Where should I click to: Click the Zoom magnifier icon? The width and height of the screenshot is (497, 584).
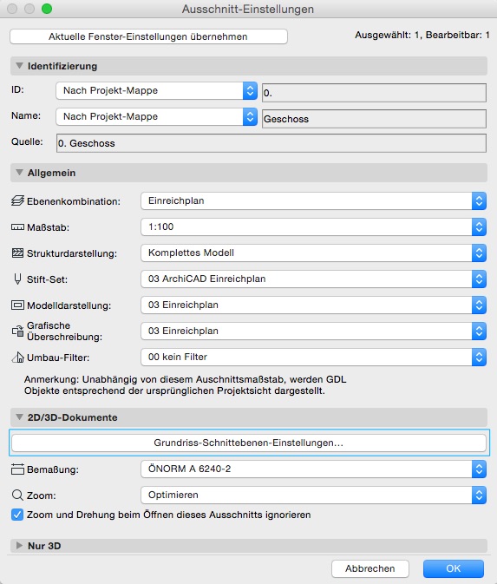tap(17, 495)
